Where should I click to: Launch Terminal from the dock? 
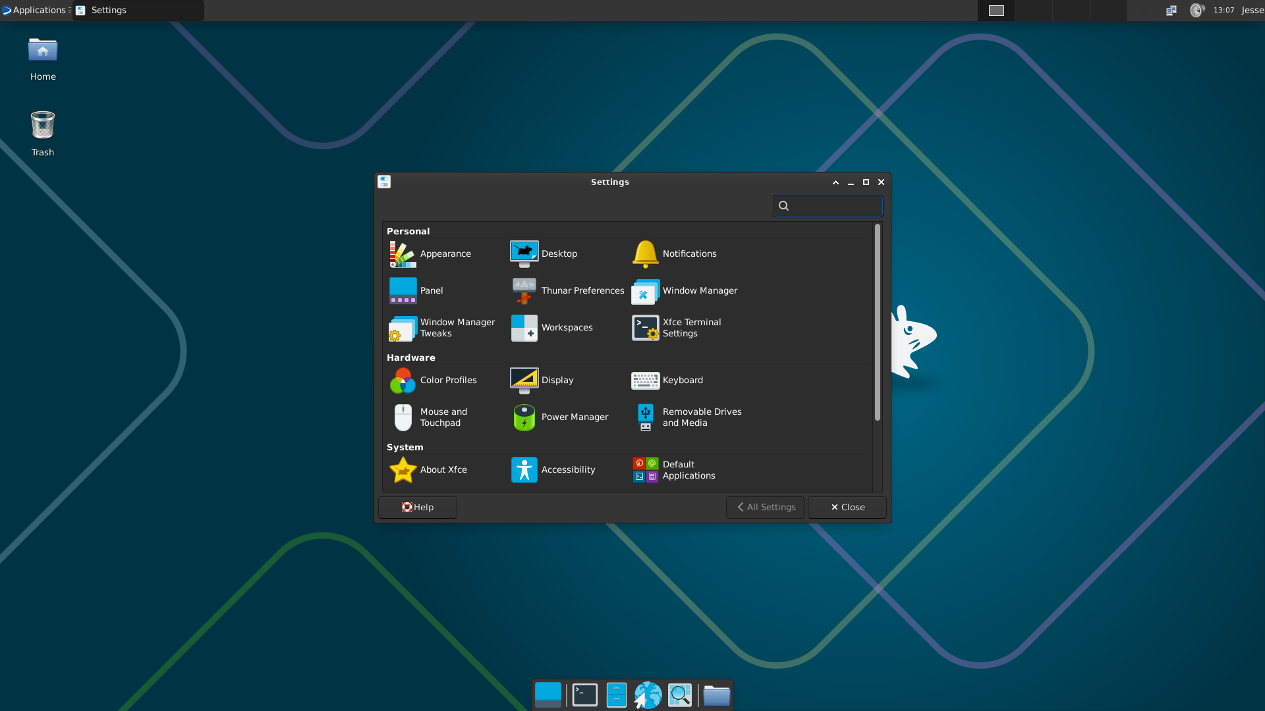[x=585, y=695]
